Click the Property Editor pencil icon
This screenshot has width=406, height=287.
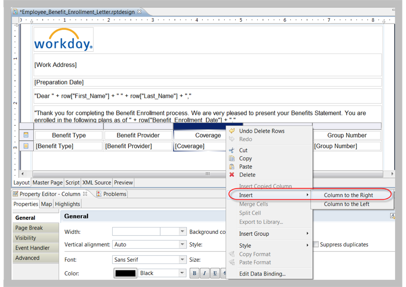pos(16,194)
